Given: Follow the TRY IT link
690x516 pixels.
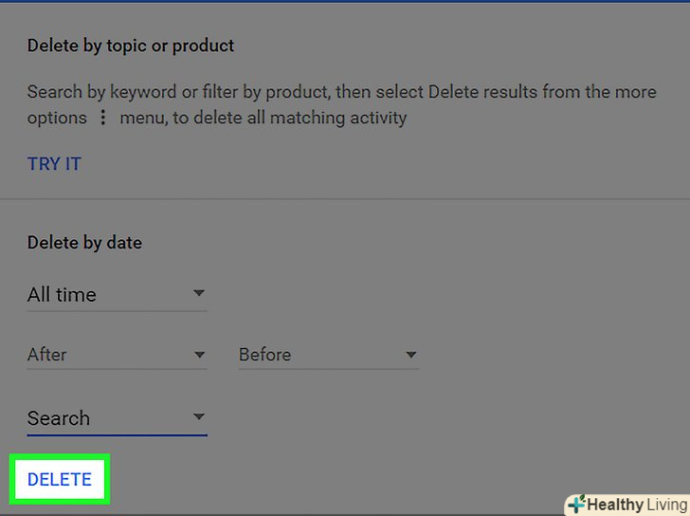Looking at the screenshot, I should [x=54, y=164].
